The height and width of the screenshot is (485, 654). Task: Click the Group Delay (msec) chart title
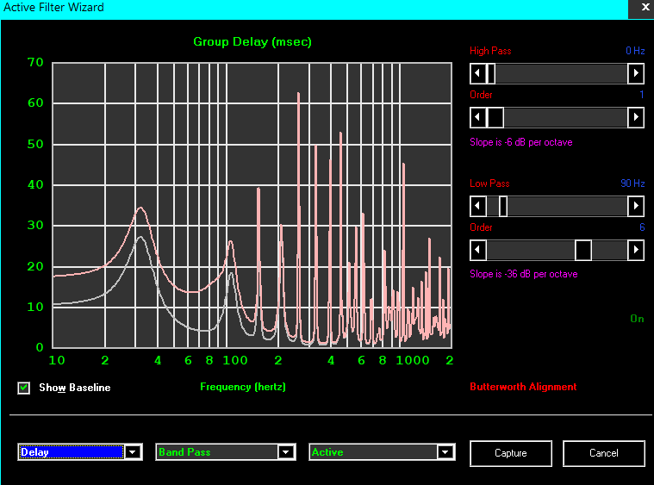(252, 41)
